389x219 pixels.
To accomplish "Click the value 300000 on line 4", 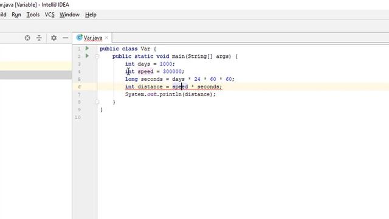I will pos(172,72).
